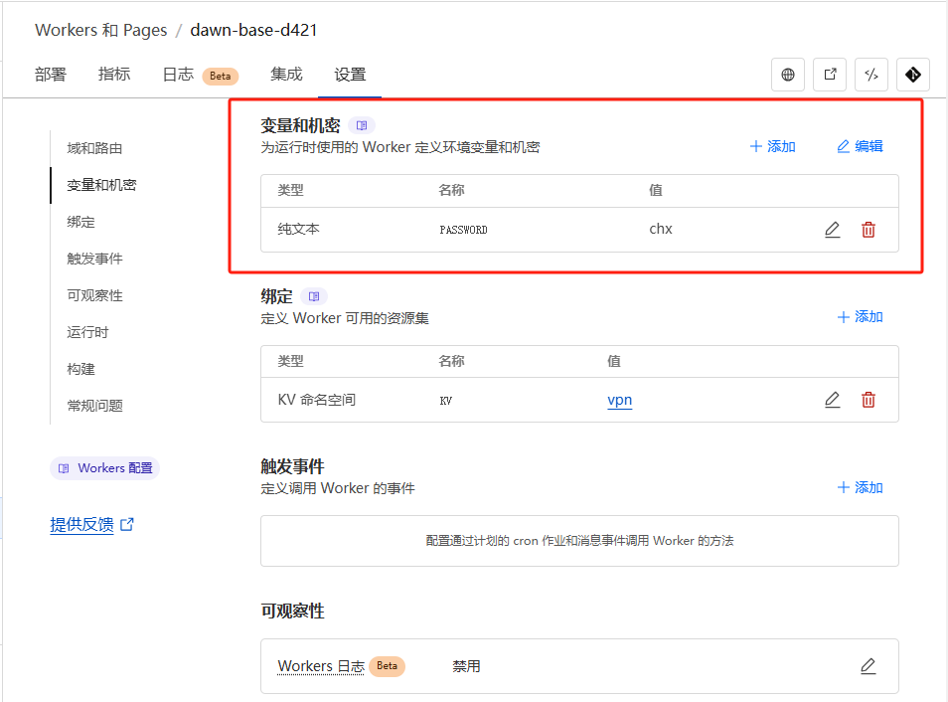Click 编辑 to edit variables and secrets

point(860,146)
